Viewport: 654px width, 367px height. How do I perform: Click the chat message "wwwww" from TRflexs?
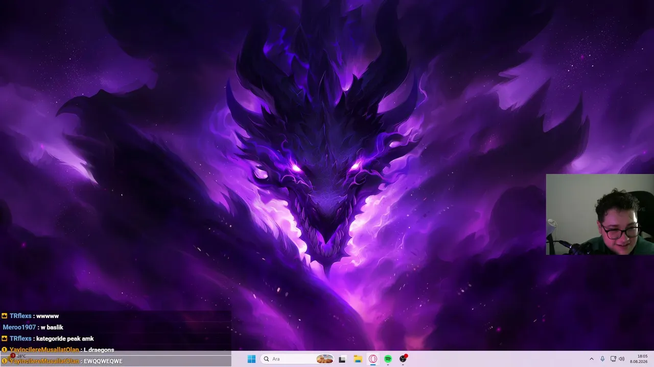pyautogui.click(x=48, y=316)
